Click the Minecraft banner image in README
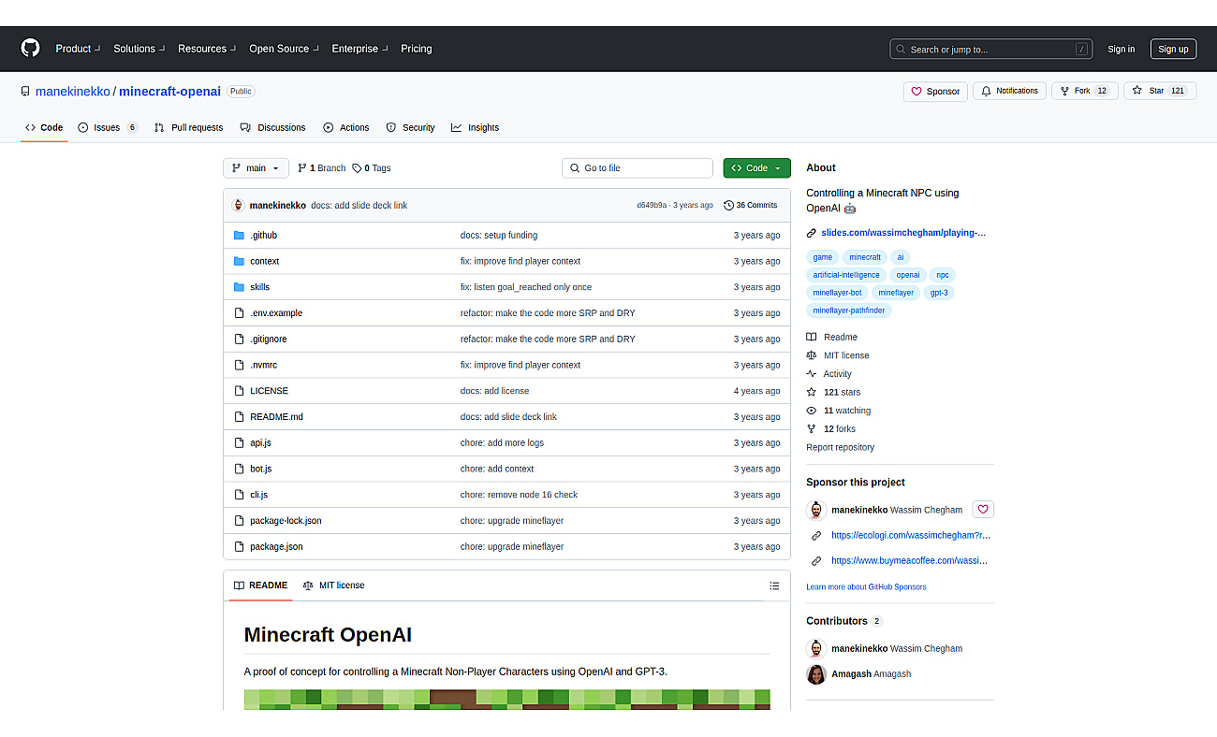This screenshot has height=737, width=1217. coord(506,700)
